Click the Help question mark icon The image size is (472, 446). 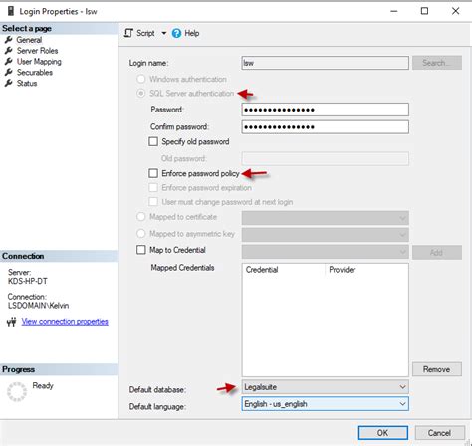(x=176, y=33)
